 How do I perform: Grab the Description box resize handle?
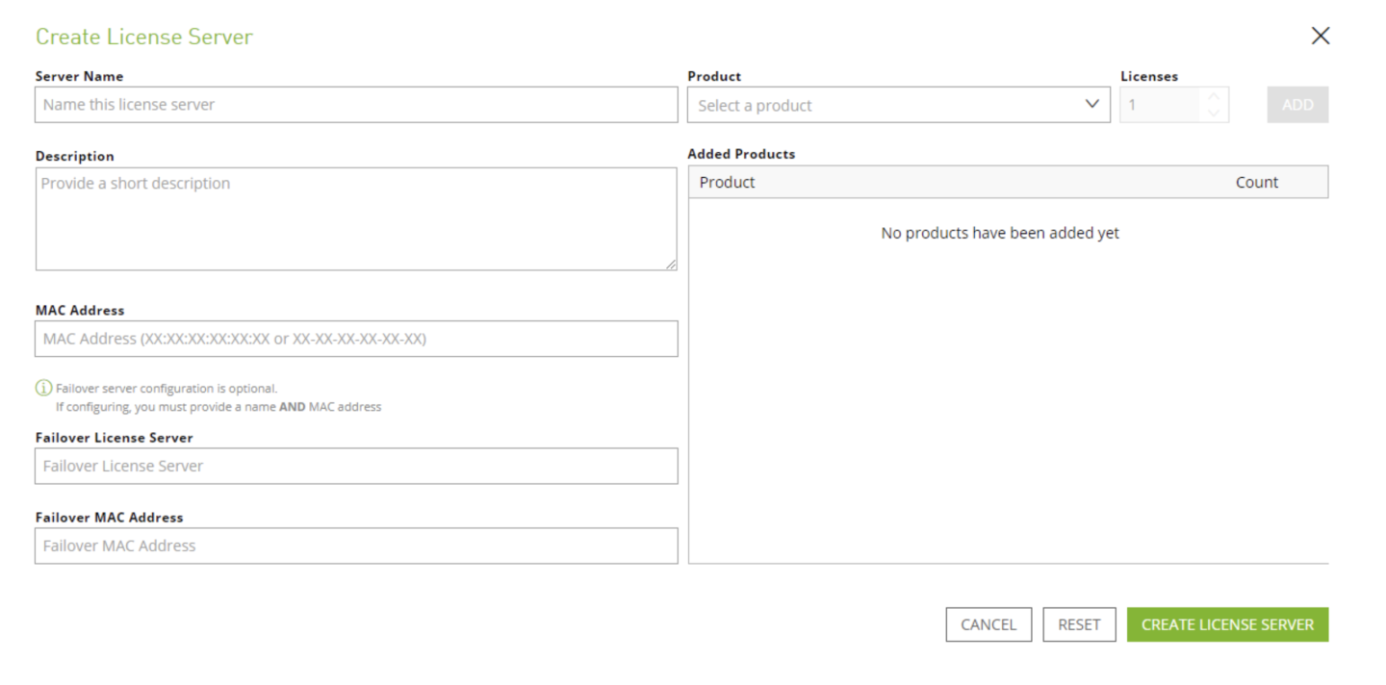point(671,265)
